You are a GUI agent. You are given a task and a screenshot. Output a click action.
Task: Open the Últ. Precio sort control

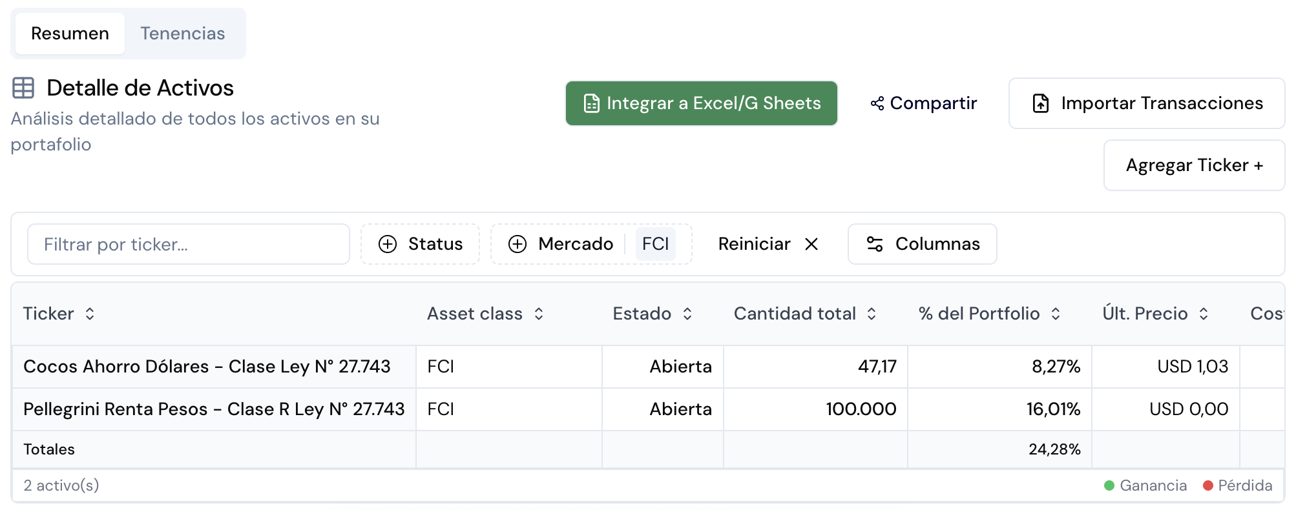pyautogui.click(x=1203, y=314)
